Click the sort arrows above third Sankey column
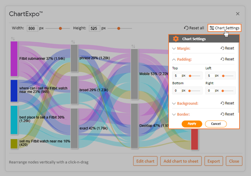This screenshot has width=251, height=176. 133,46
